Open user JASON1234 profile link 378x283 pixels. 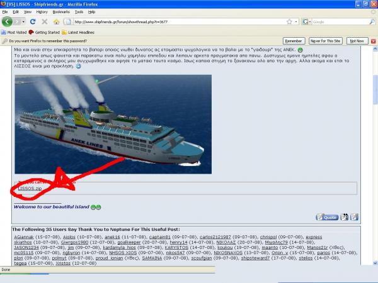[26, 247]
